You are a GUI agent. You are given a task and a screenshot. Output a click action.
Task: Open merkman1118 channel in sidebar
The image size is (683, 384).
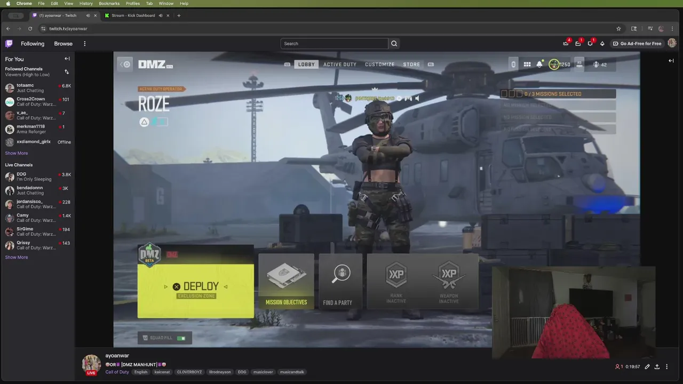tap(37, 129)
